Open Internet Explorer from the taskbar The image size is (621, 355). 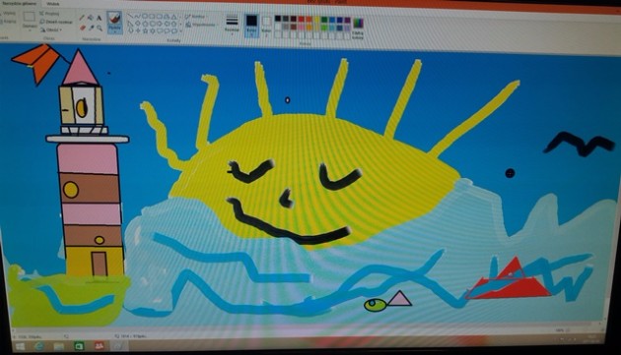(x=38, y=346)
